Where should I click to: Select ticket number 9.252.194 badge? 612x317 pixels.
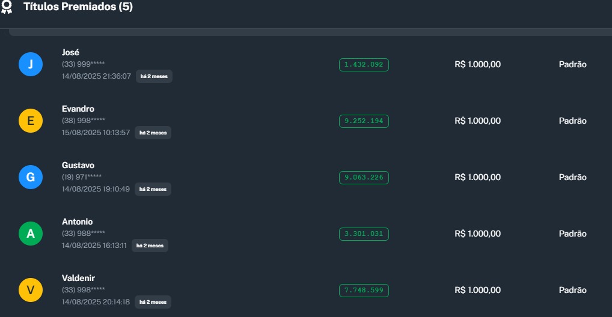click(364, 121)
